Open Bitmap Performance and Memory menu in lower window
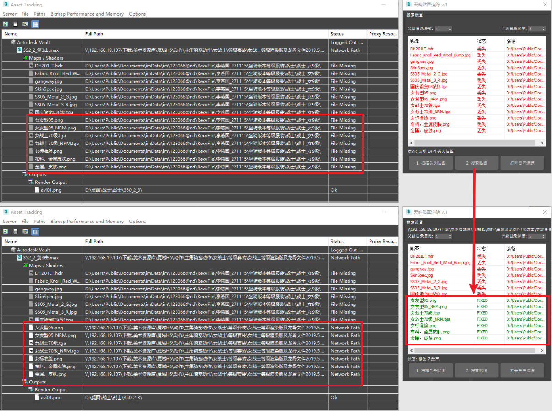 [87, 221]
